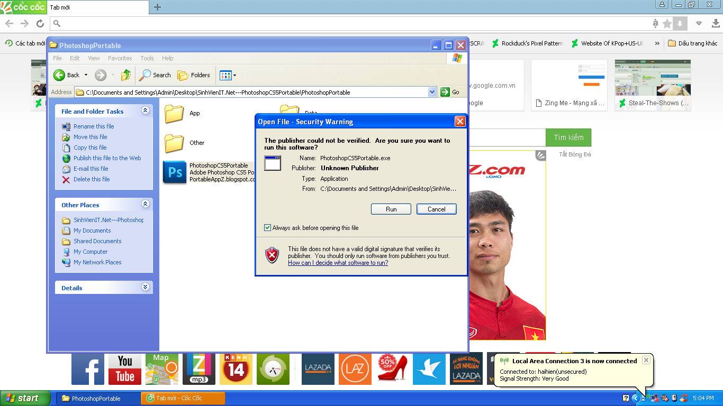The width and height of the screenshot is (723, 406).
Task: Collapse the Other Places panel
Action: coord(146,204)
